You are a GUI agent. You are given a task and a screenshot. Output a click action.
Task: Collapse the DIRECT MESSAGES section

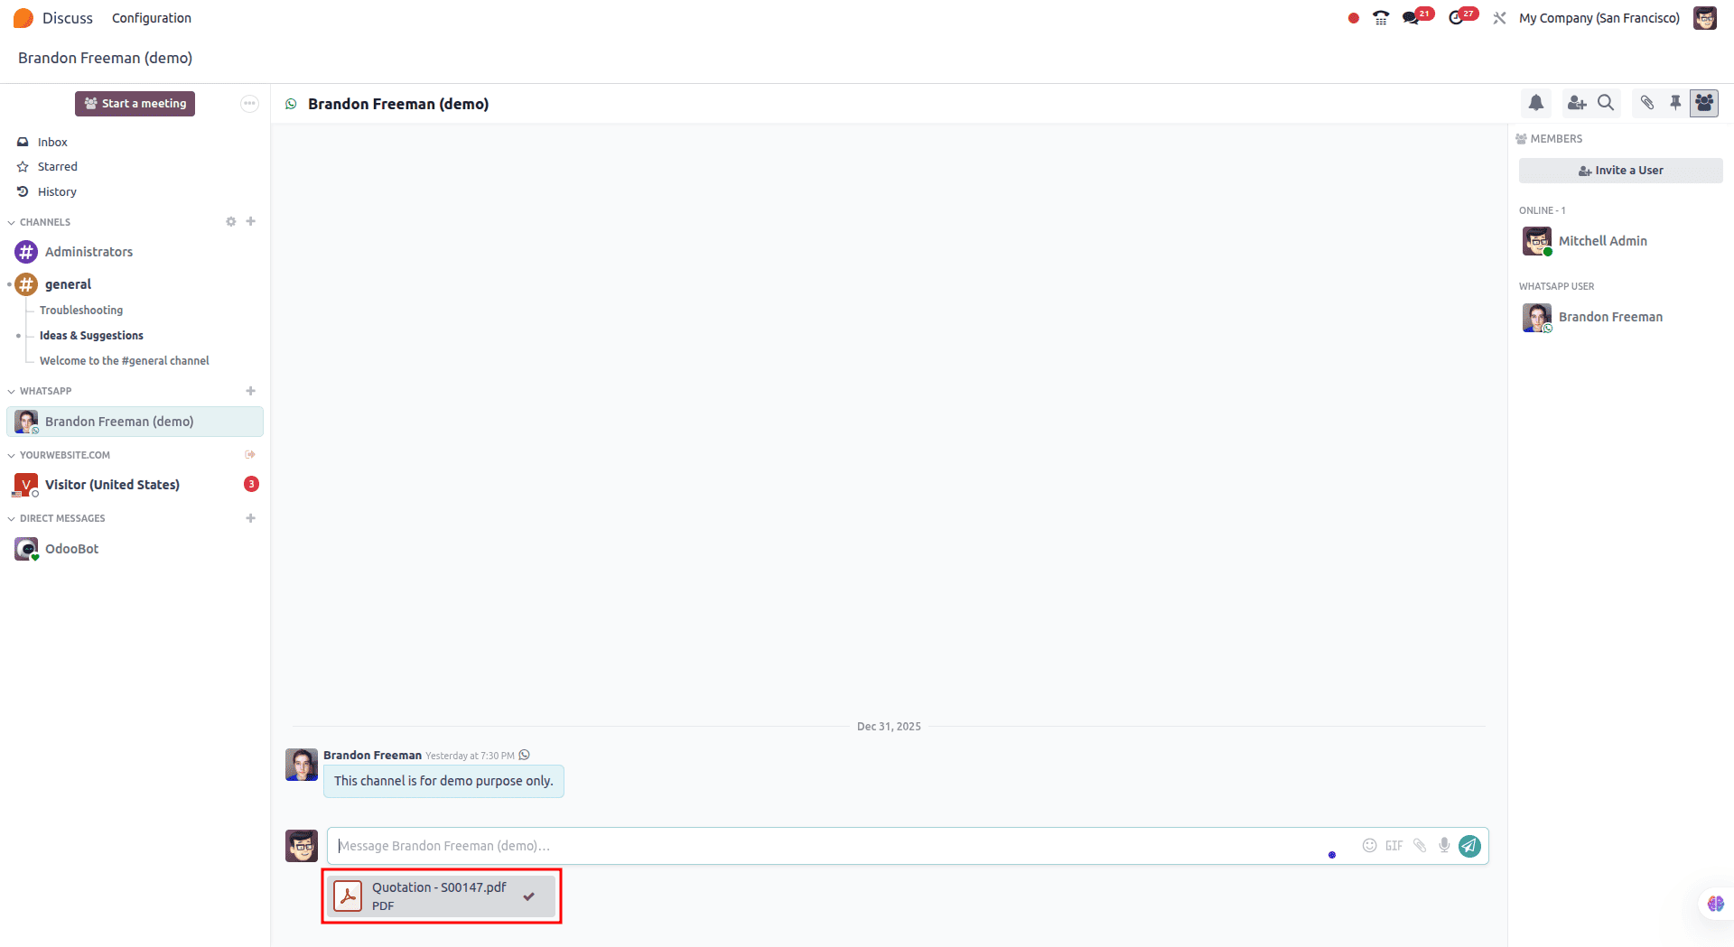10,518
